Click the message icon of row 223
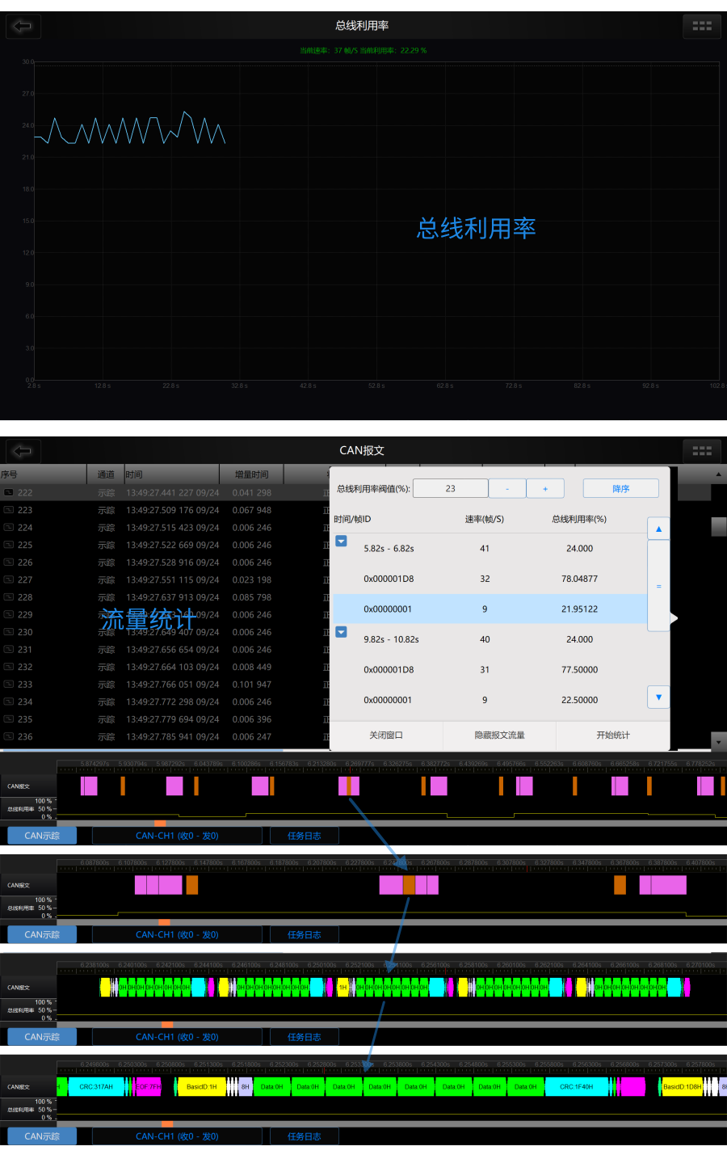Viewport: 727px width, 1159px height. (8, 510)
